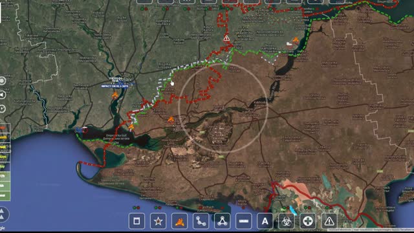
Task: Click the fire marker near Mykolaiv river
Action: click(115, 95)
